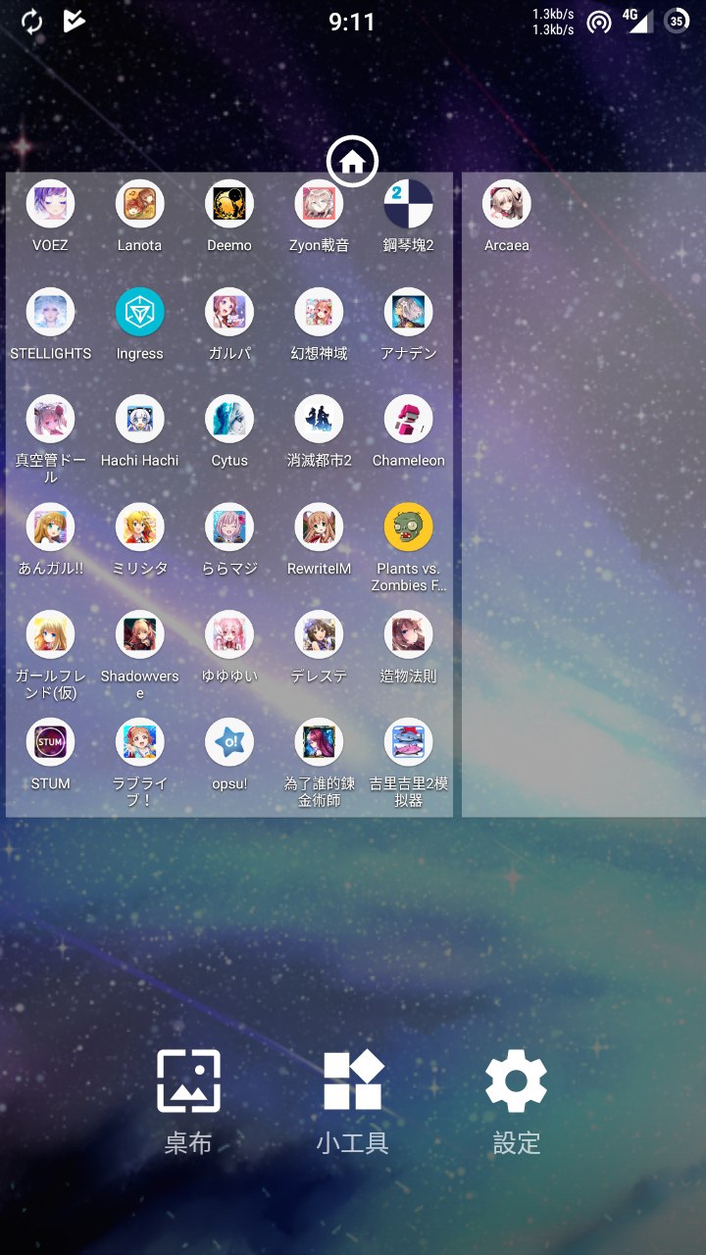
Task: Tap the 4G signal status icon
Action: pos(638,21)
